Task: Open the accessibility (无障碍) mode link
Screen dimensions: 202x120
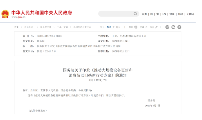Action: (x=190, y=14)
